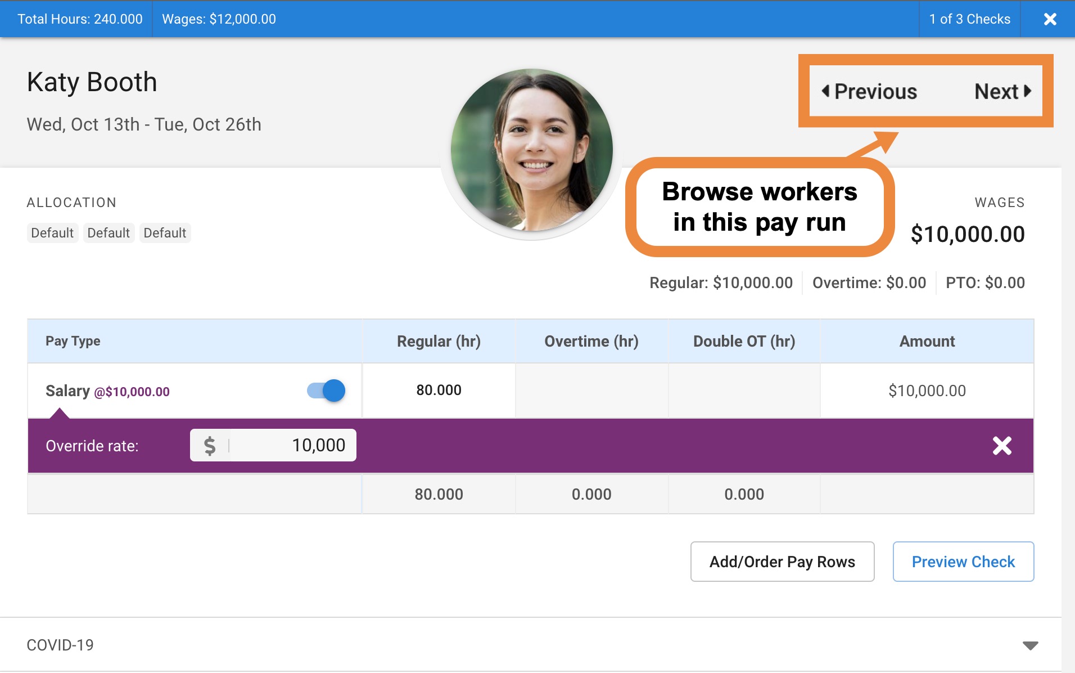Click Add/Order Pay Rows button
This screenshot has height=673, width=1075.
[782, 562]
